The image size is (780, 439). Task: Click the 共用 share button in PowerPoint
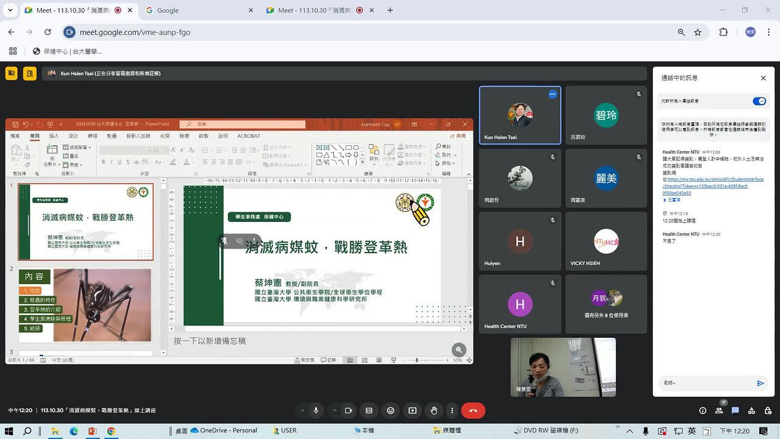458,136
